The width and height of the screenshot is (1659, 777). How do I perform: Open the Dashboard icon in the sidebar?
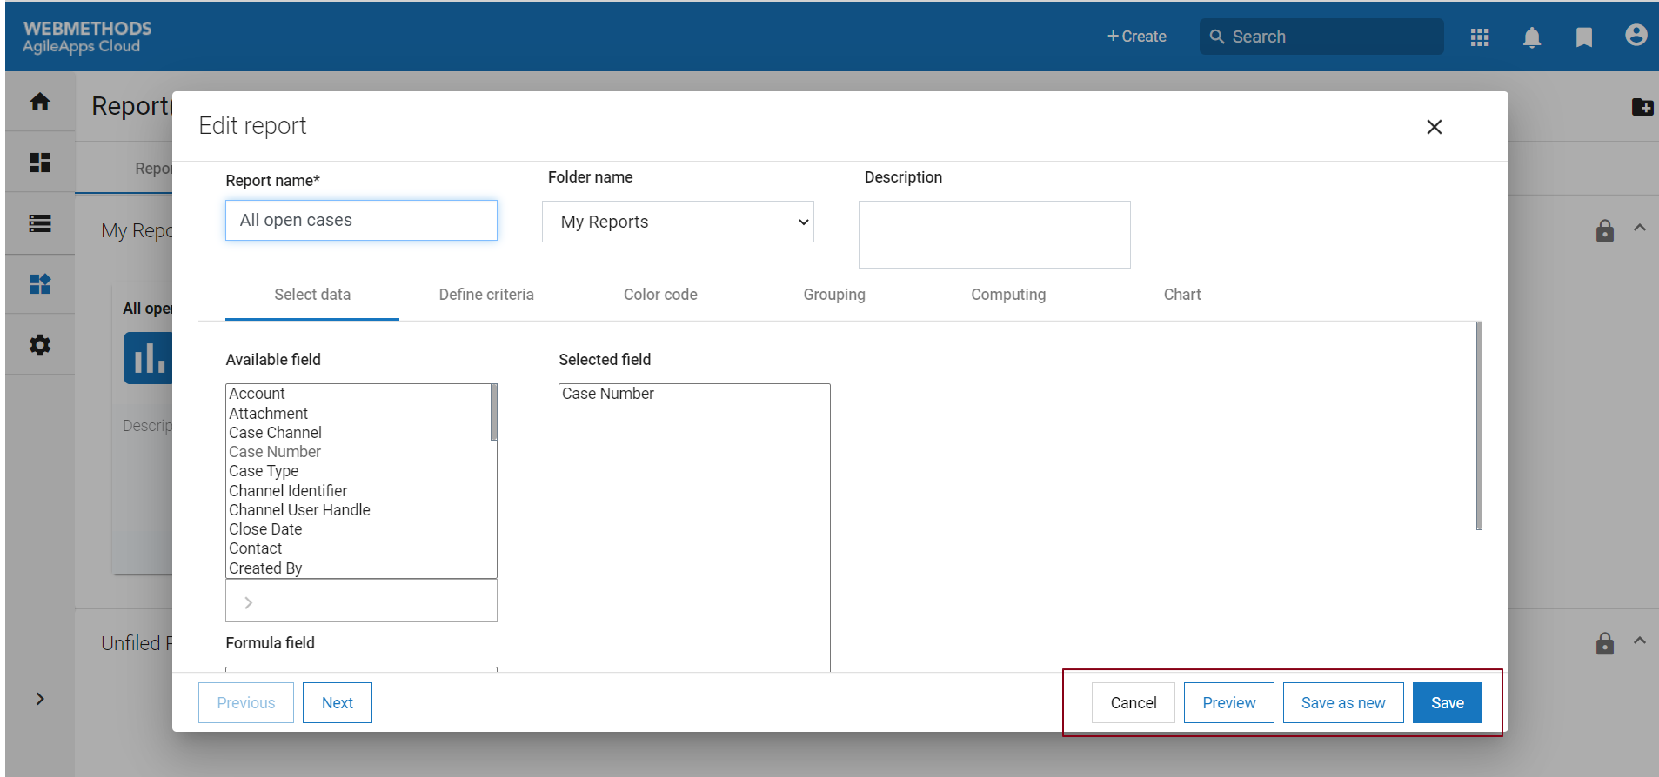click(x=40, y=163)
